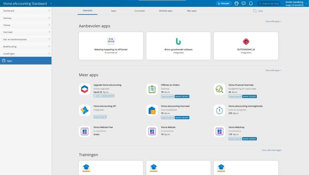The image size is (309, 175).
Task: Click the OUTSTANDING 24 title text
Action: 246,50
